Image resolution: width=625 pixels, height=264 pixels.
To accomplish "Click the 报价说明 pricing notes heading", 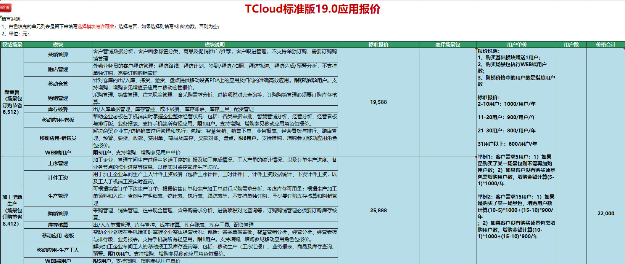I will 489,51.
